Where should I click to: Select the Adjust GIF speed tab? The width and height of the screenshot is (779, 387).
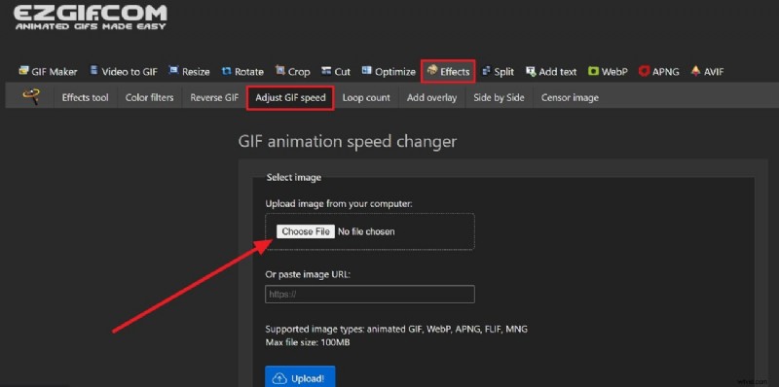tap(290, 97)
